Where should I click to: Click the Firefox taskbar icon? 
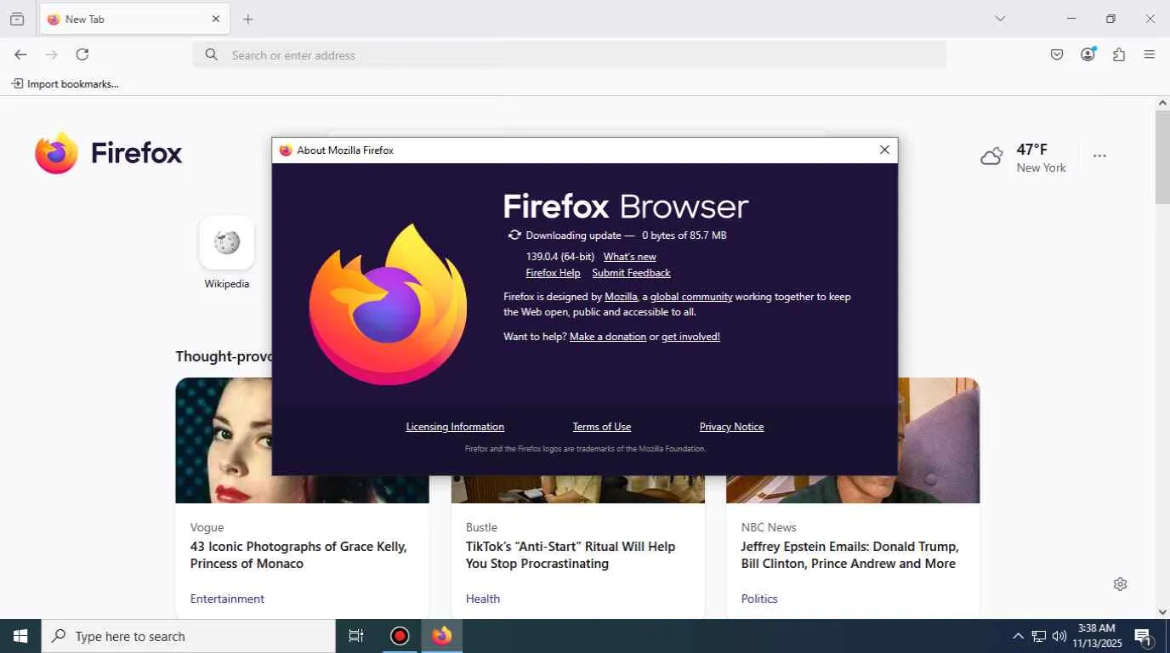pyautogui.click(x=441, y=636)
